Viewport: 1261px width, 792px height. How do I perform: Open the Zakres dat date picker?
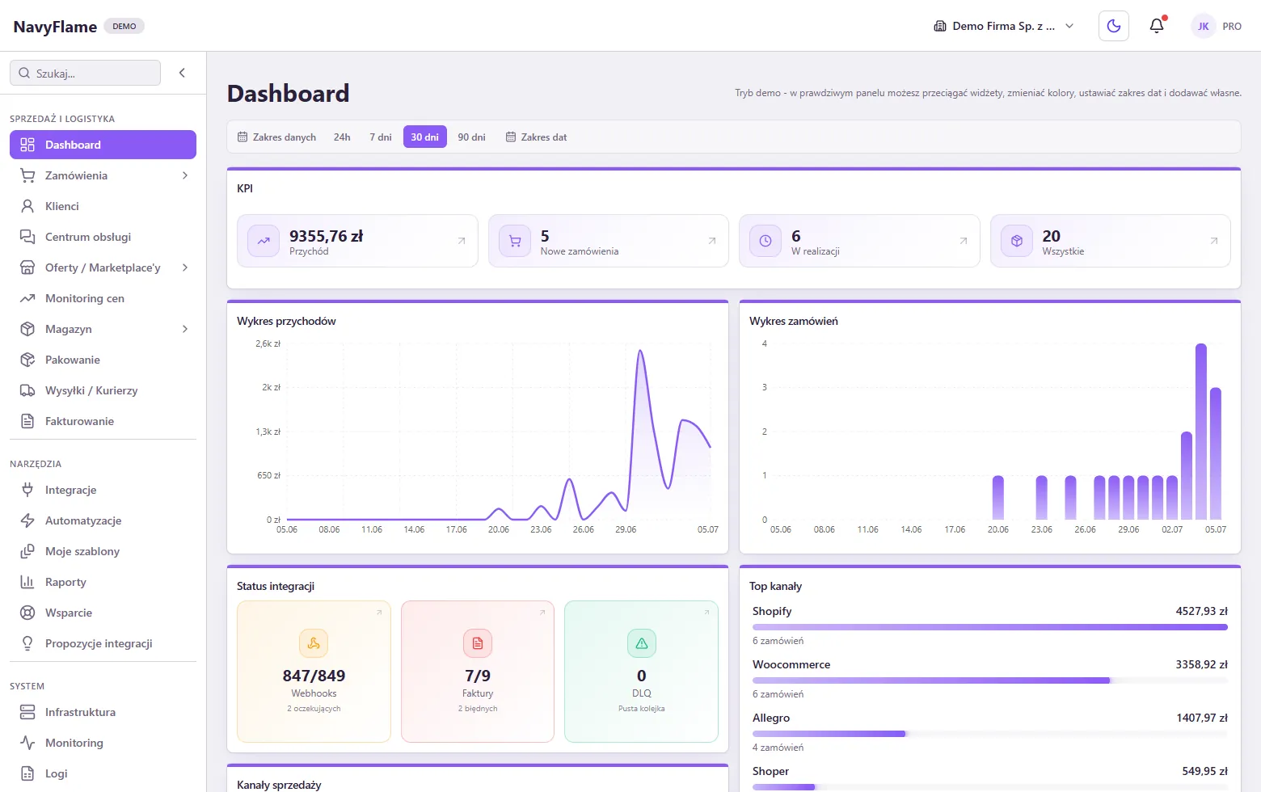tap(537, 137)
